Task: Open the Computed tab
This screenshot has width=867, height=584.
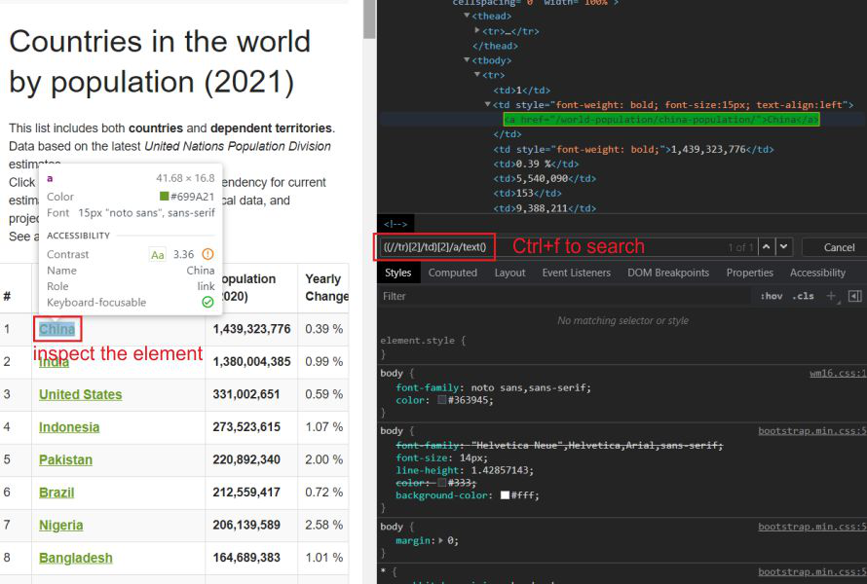Action: 452,273
